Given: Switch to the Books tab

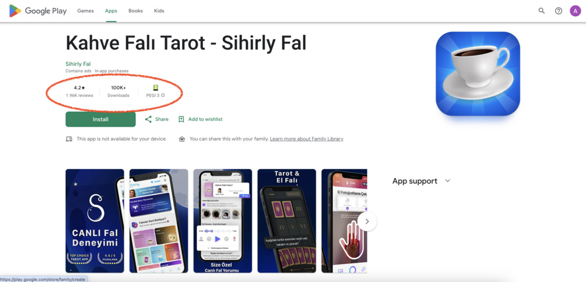Looking at the screenshot, I should (136, 11).
